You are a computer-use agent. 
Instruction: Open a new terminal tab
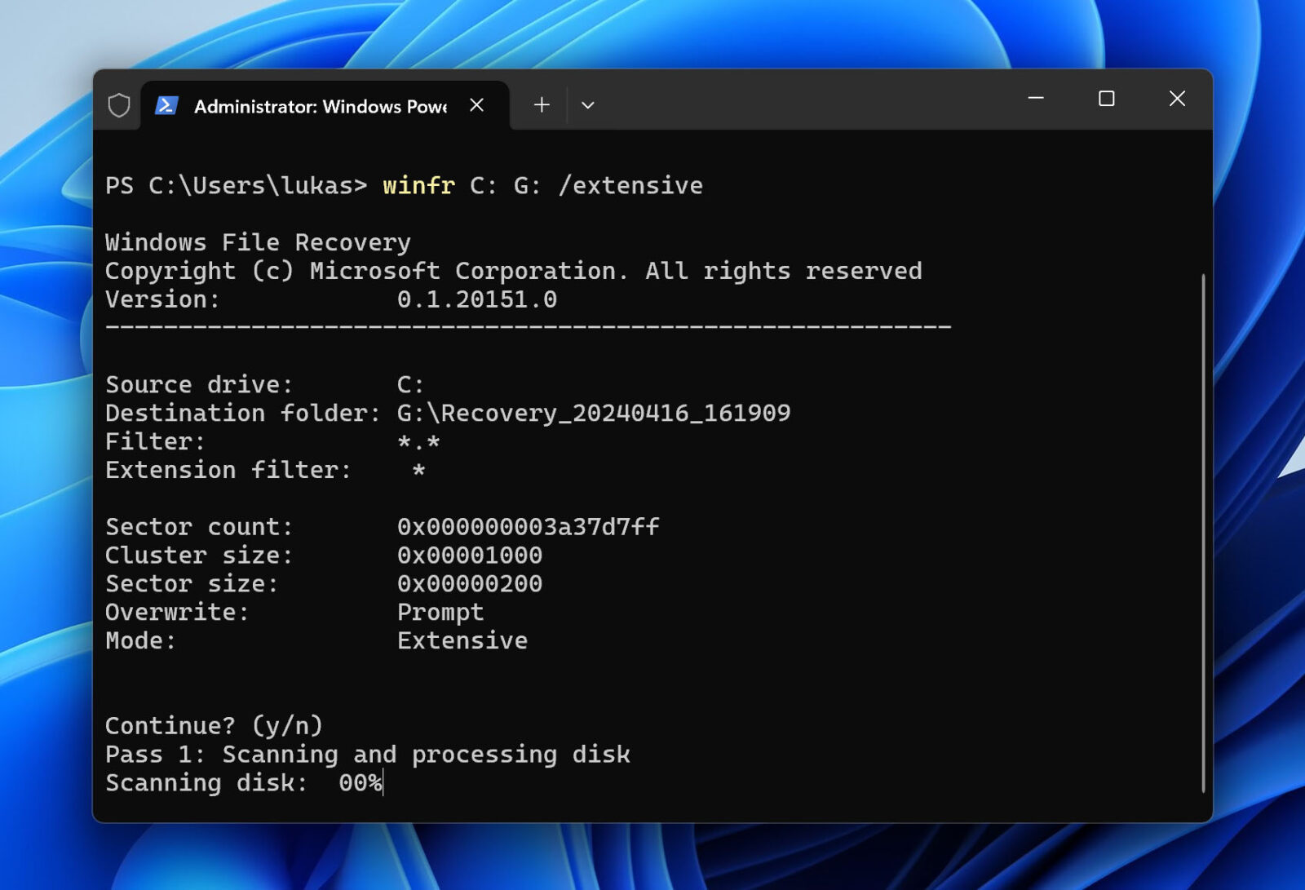point(541,104)
